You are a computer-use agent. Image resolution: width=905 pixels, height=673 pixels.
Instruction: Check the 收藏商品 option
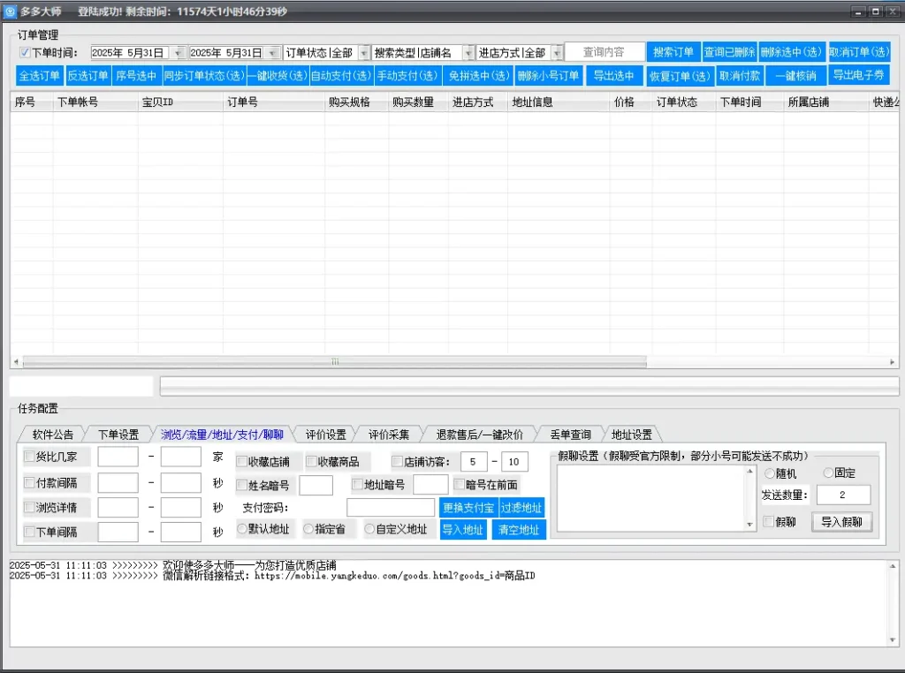(x=312, y=461)
